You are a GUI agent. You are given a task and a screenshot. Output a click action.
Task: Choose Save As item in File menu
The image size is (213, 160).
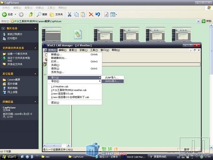[x=74, y=72]
